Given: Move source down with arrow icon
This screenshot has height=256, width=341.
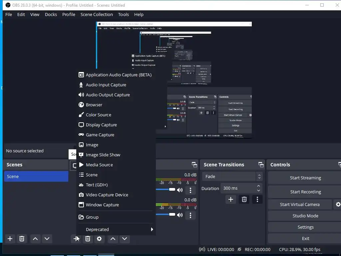Looking at the screenshot, I should [125, 239].
